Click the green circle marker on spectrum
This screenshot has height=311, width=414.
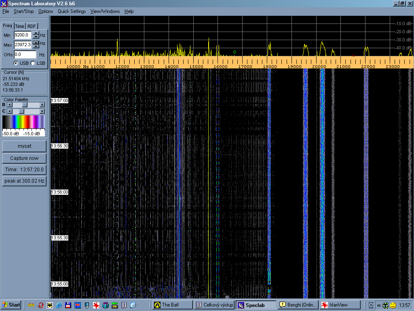coord(235,52)
